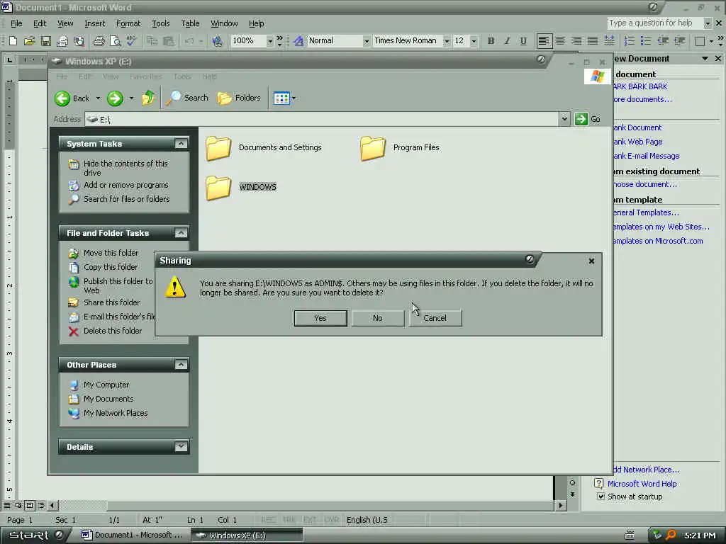The height and width of the screenshot is (544, 726).
Task: Toggle numbered list in Word toolbar
Action: 630,40
